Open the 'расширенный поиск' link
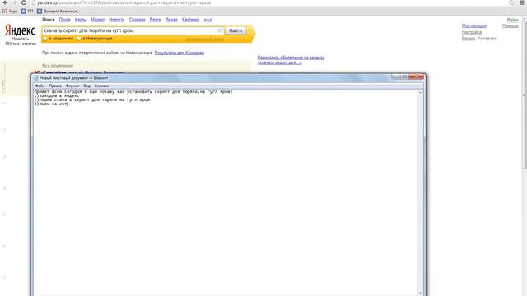Image resolution: width=527 pixels, height=296 pixels. [205, 39]
